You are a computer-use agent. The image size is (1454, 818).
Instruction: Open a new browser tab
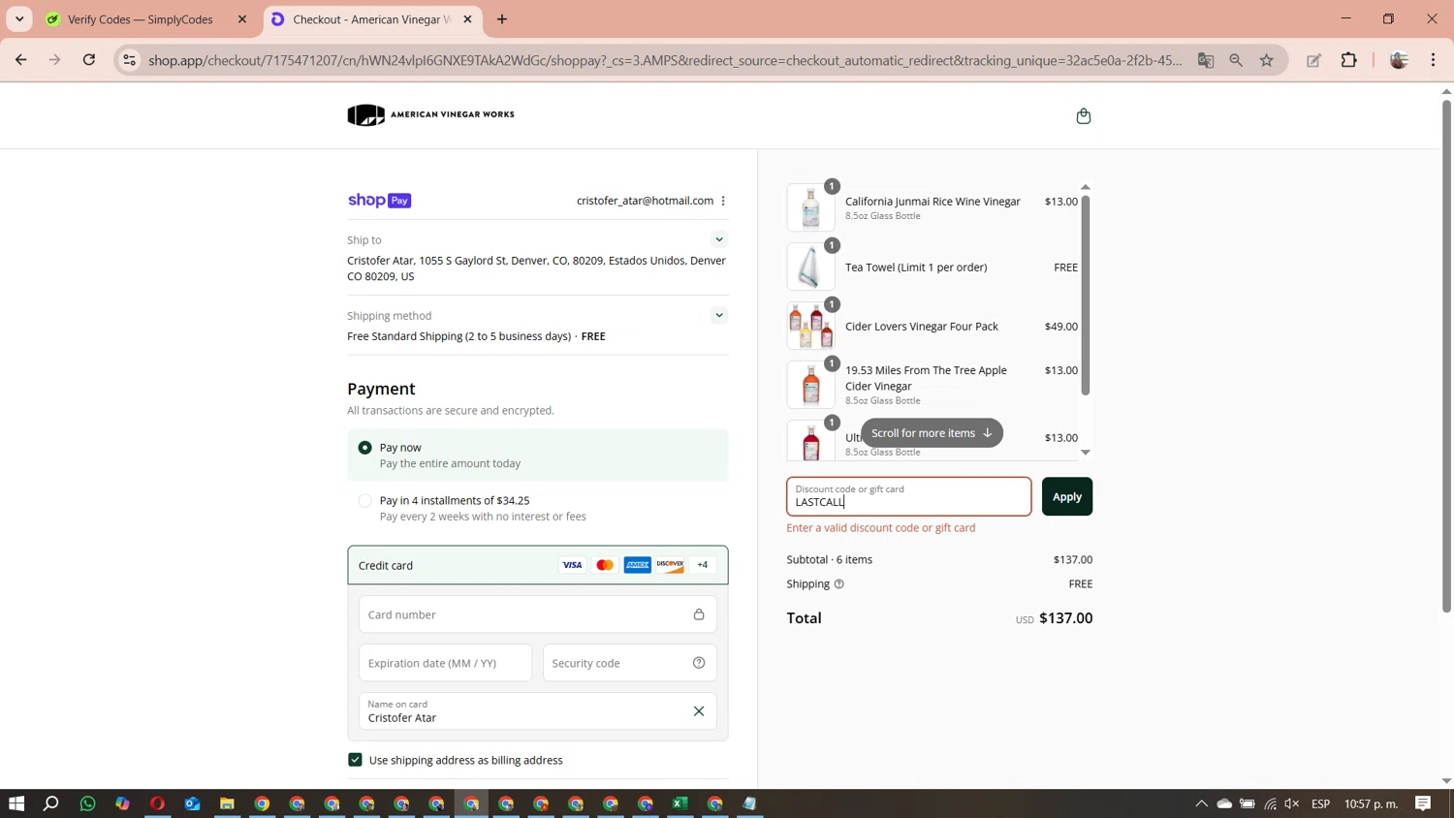[502, 19]
